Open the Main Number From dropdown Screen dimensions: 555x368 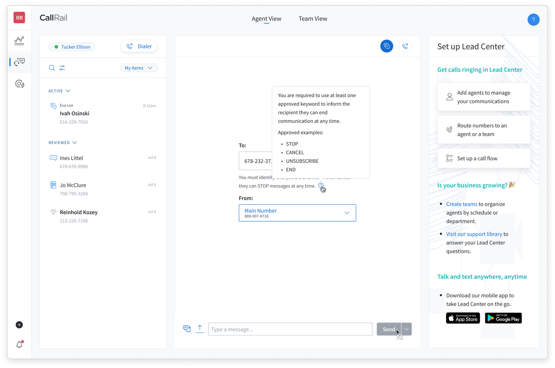point(297,213)
